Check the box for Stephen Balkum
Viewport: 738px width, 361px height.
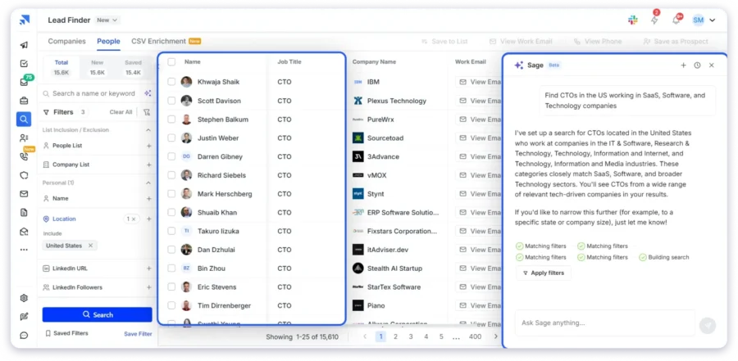171,120
